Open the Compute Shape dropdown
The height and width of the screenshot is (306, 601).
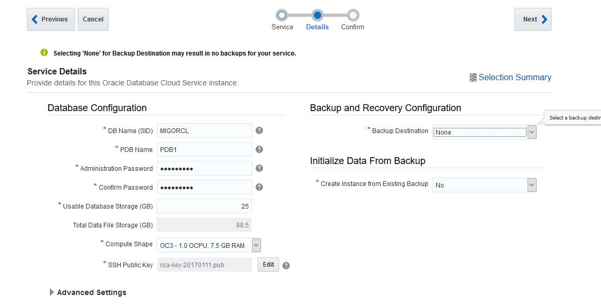tap(256, 245)
